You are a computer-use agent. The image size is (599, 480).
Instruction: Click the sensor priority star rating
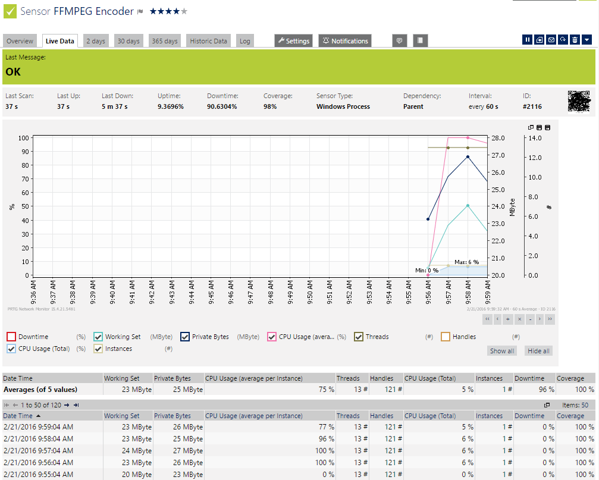(168, 11)
